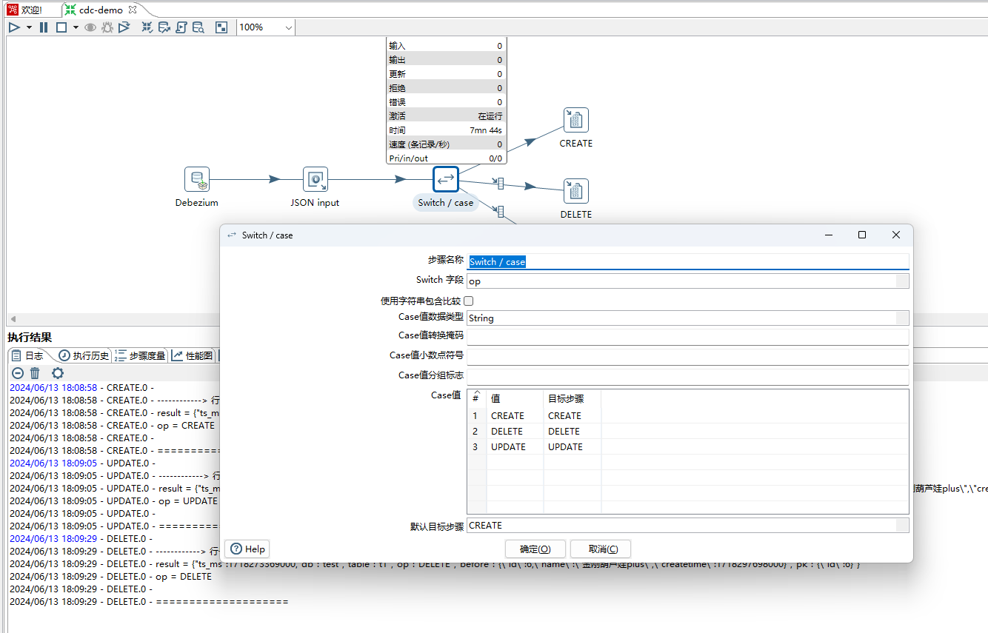The width and height of the screenshot is (988, 633).
Task: Click the Explore database icon in toolbar
Action: coord(198,27)
